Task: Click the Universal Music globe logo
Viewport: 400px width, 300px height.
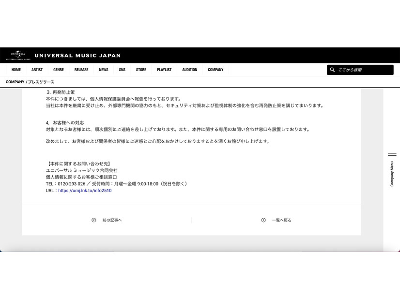Action: 18,55
